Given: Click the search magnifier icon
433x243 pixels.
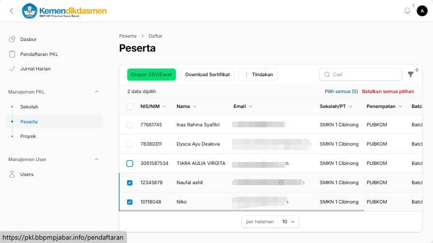Looking at the screenshot, I should click(x=327, y=75).
